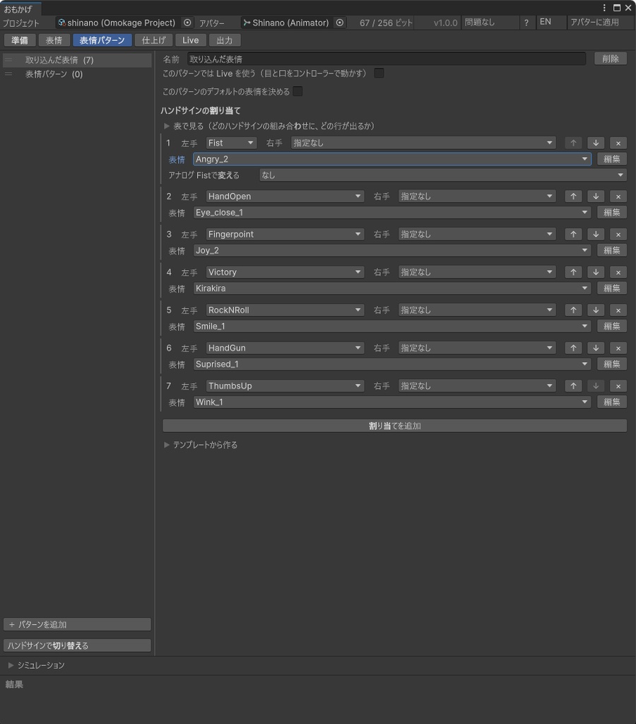Move assignment 6 (HandGun) down
The width and height of the screenshot is (636, 724).
click(x=596, y=348)
